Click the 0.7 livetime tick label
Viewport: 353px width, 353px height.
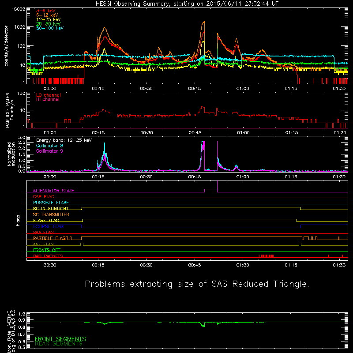pos(22,334)
